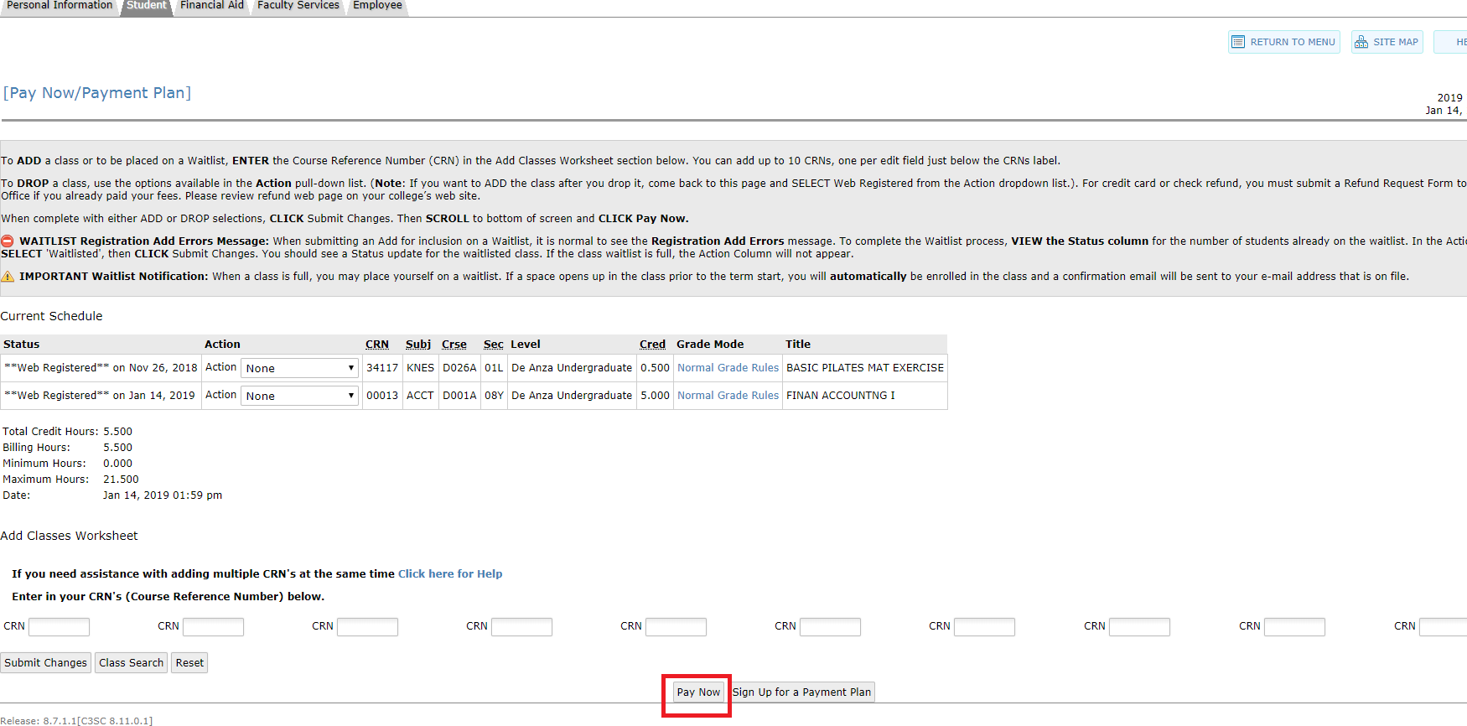Click the second CRN input field

pyautogui.click(x=213, y=627)
